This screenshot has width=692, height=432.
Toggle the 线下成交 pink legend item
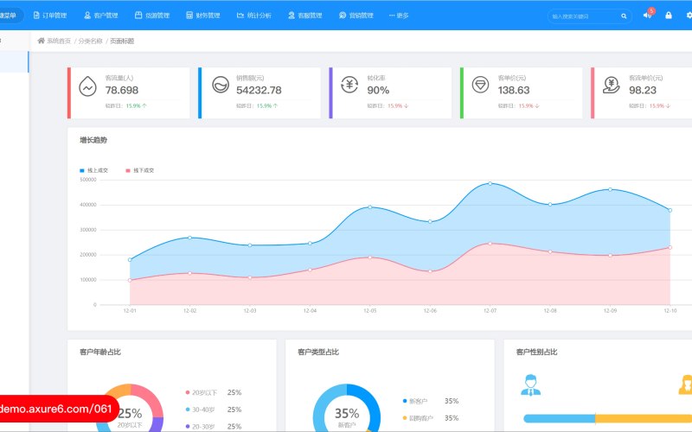tap(140, 170)
